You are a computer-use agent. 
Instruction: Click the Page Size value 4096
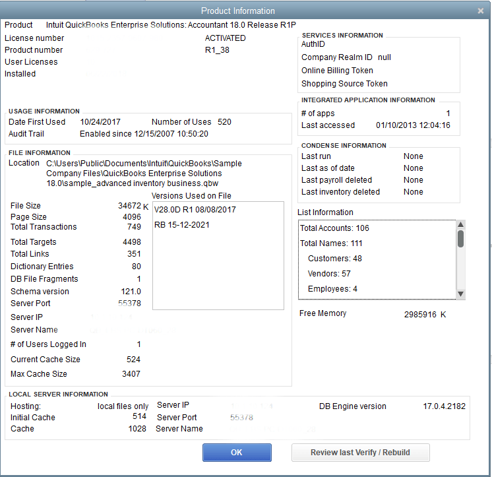(132, 217)
